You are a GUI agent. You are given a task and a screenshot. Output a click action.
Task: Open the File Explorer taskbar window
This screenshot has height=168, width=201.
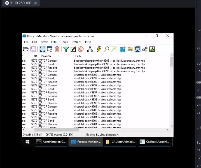120,142
